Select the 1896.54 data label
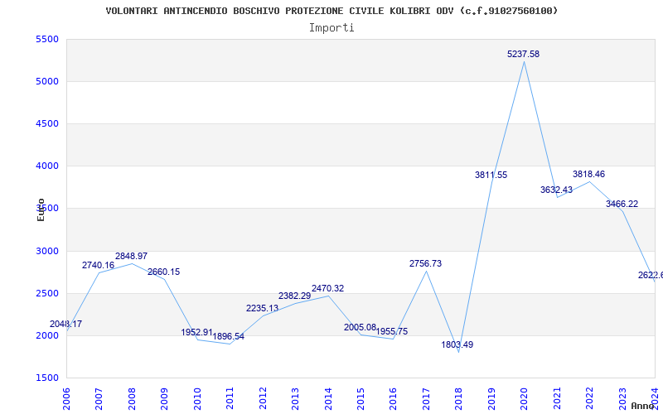 pyautogui.click(x=229, y=337)
